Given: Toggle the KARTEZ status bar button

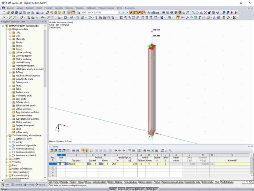Looking at the screenshot, I should (130, 189).
